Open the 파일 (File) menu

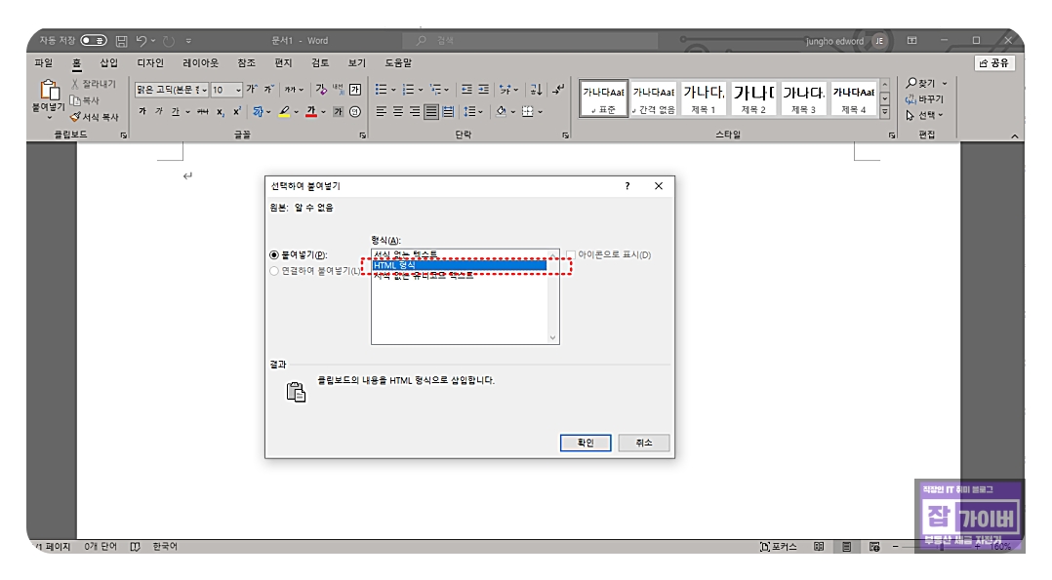pos(44,63)
